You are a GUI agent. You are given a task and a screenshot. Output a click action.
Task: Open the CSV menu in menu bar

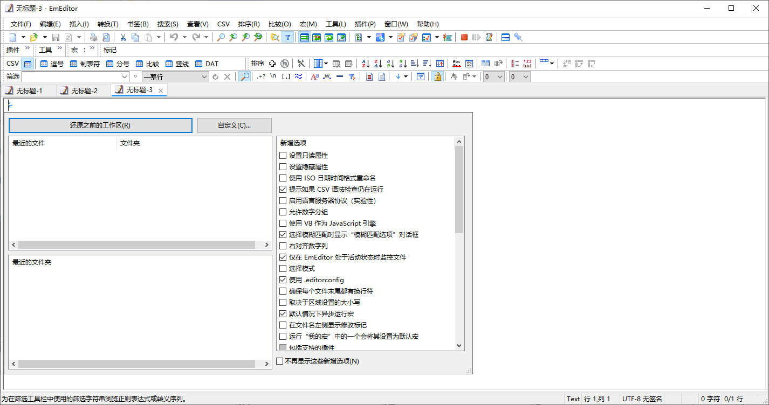click(x=223, y=24)
